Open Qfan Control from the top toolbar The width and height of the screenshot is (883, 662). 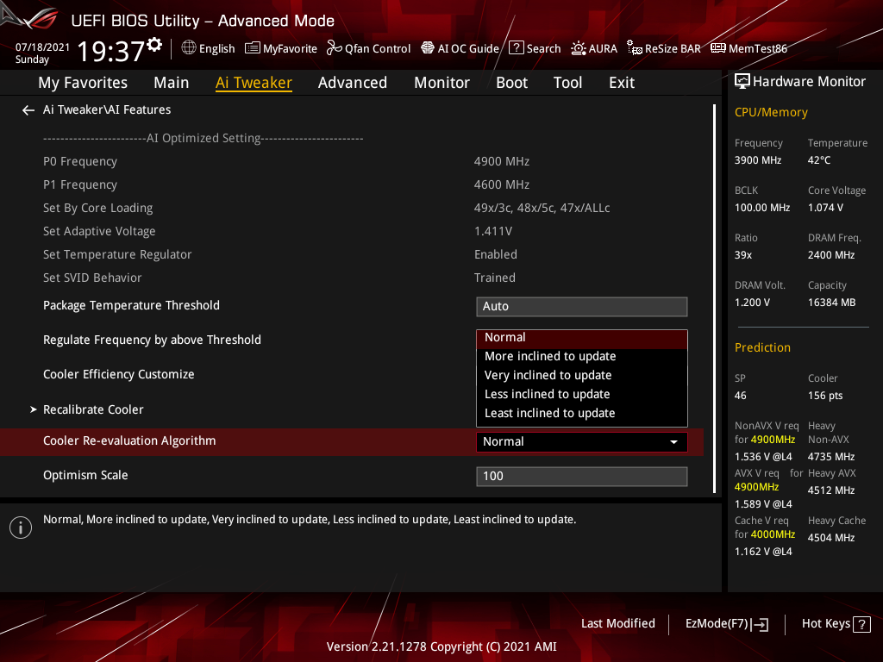coord(368,48)
